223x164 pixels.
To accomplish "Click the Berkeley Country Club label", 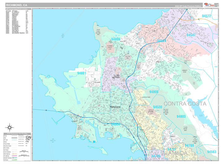I will [x=151, y=112].
